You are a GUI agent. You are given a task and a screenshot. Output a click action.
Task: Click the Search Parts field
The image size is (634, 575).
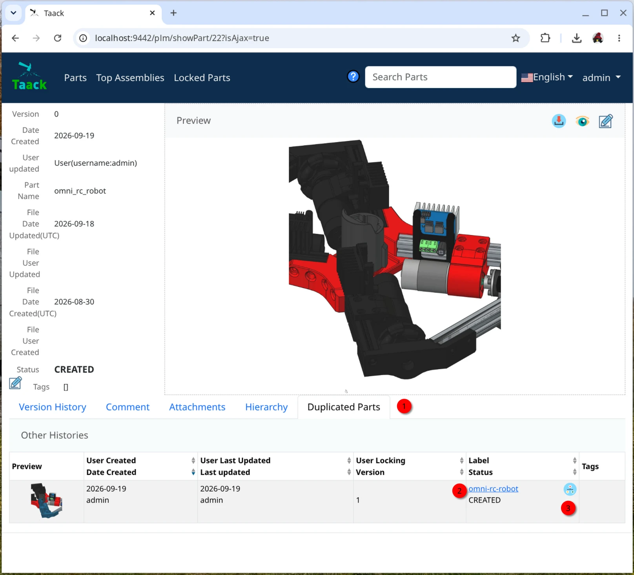(x=441, y=77)
